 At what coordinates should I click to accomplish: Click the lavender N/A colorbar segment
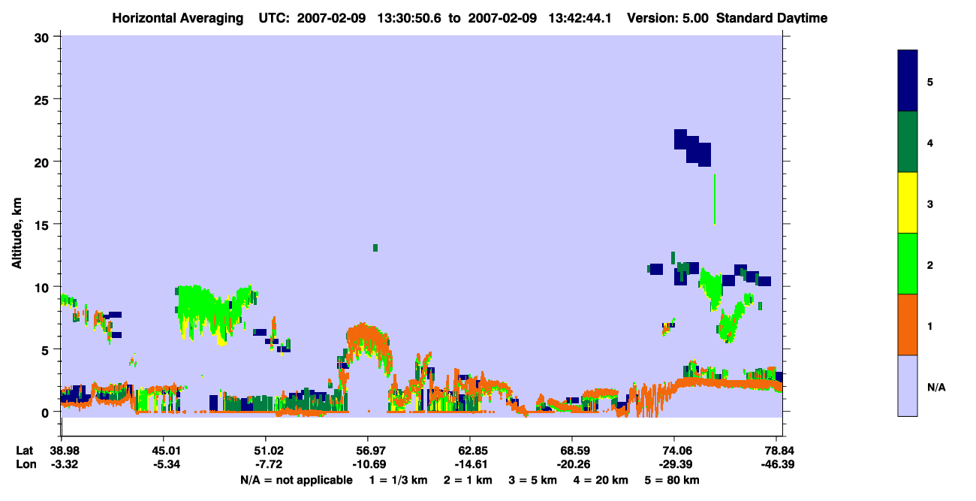point(908,385)
